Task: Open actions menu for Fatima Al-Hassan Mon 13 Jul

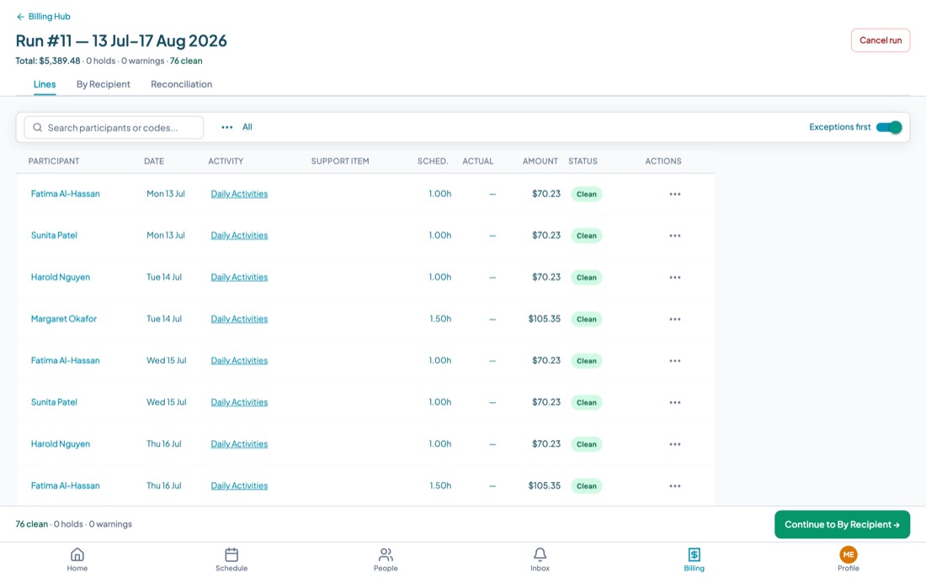Action: 675,194
